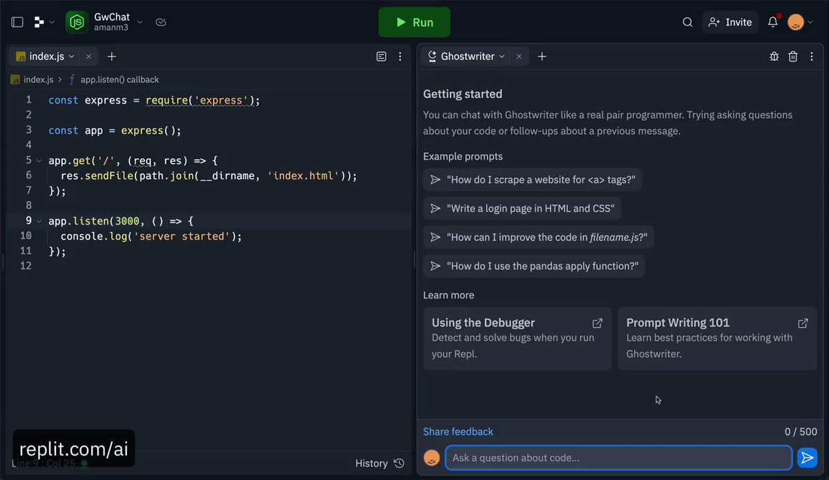The width and height of the screenshot is (829, 480).
Task: Click the bug report icon in Ghostwriter panel
Action: [774, 56]
